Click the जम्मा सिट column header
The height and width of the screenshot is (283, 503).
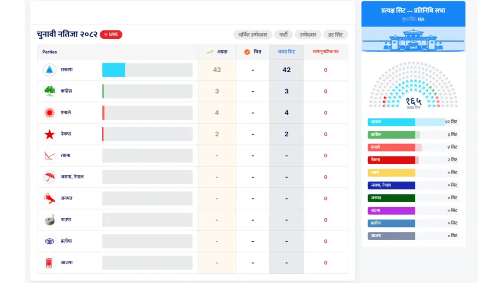pos(286,52)
